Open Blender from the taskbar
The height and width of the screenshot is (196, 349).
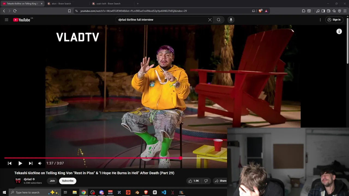tap(137, 192)
